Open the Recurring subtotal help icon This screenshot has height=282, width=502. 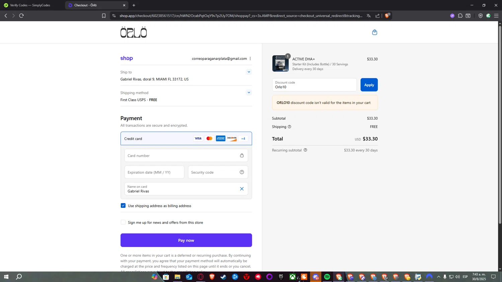[305, 150]
